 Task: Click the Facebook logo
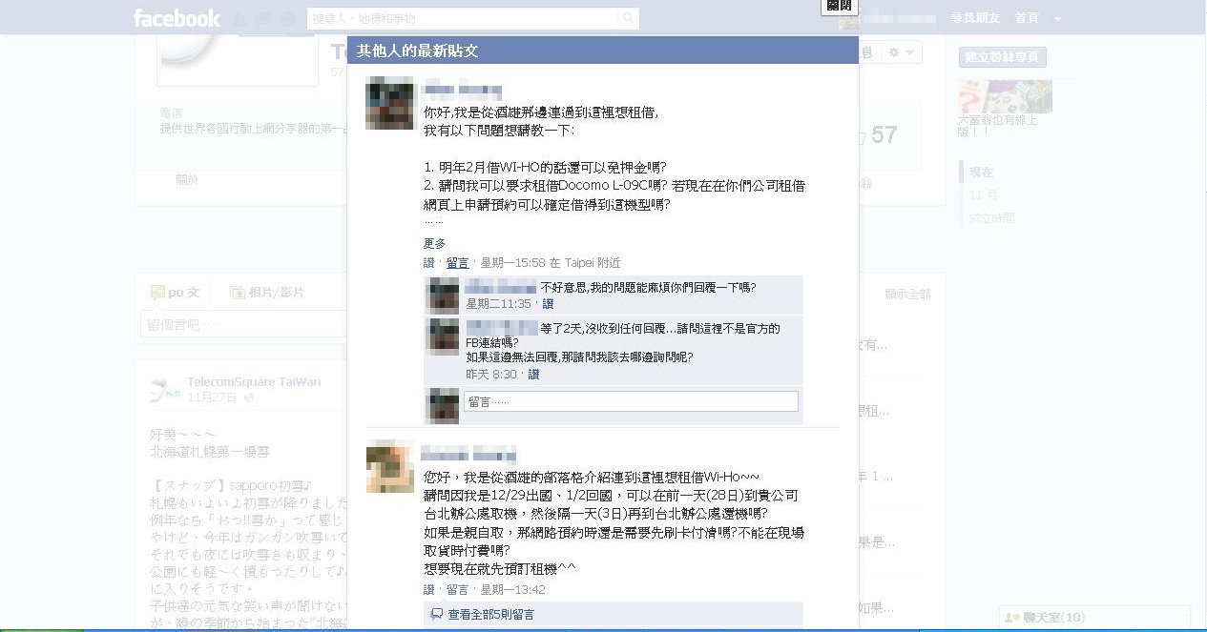[177, 18]
